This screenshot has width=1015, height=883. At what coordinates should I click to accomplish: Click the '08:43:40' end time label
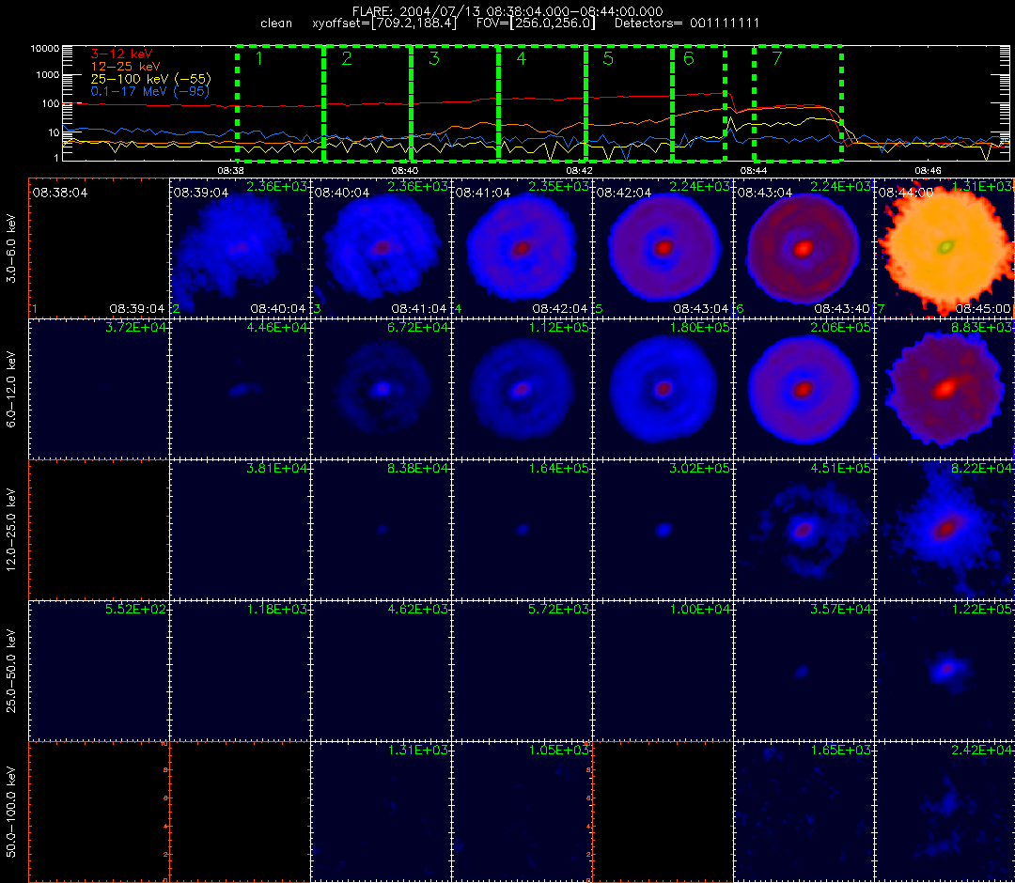841,308
